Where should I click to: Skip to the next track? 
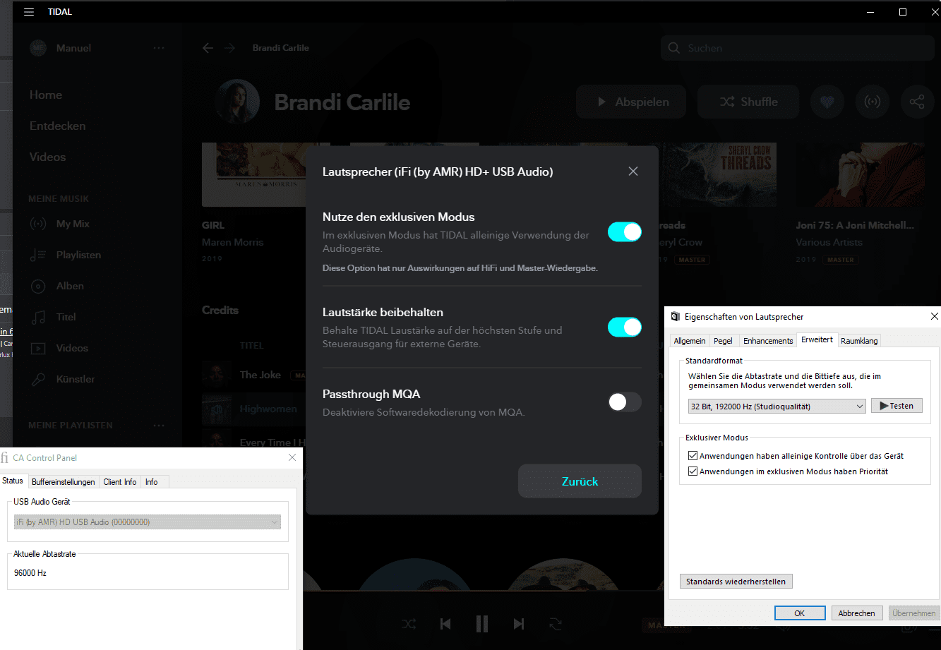(x=519, y=623)
